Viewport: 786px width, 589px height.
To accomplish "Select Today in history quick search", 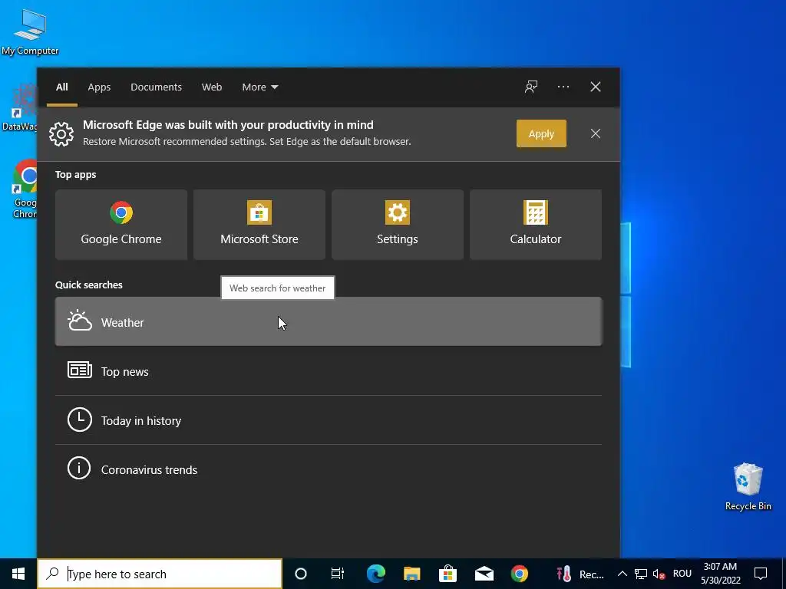I will (329, 420).
